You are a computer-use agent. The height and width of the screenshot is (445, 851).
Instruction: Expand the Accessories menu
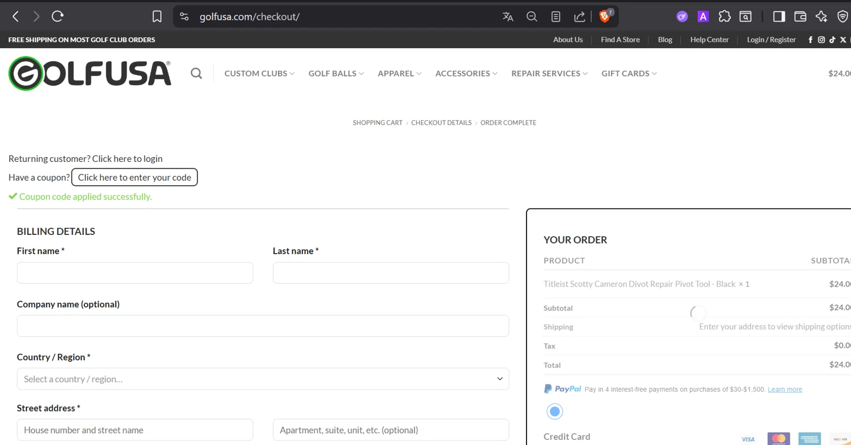[466, 73]
